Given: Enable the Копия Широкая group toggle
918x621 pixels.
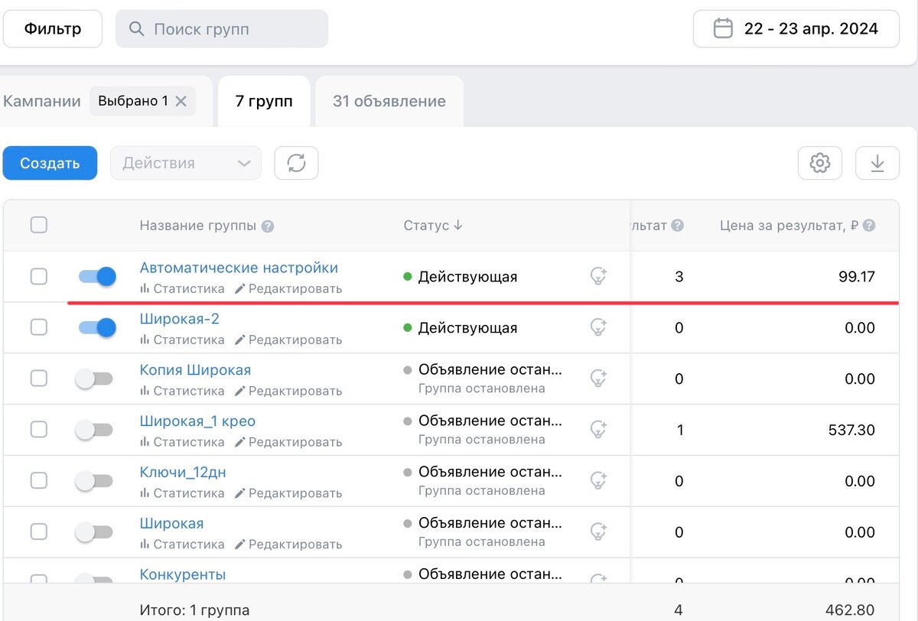Looking at the screenshot, I should pos(94,379).
